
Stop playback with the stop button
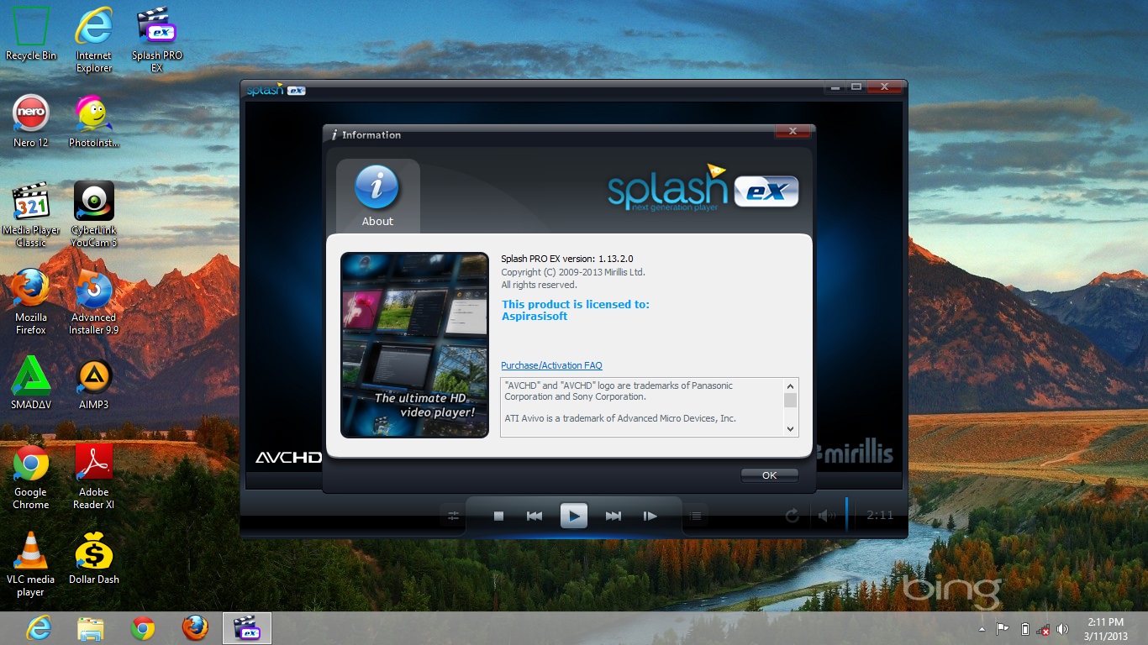point(498,517)
